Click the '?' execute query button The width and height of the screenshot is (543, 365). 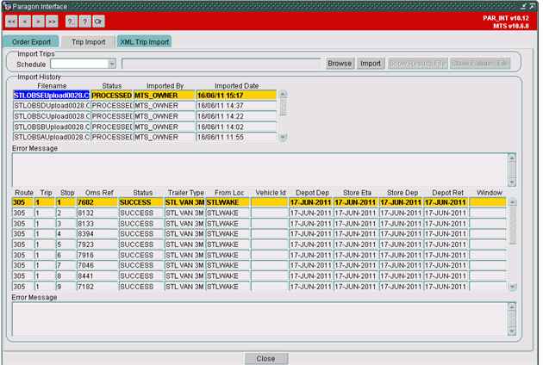(x=84, y=22)
